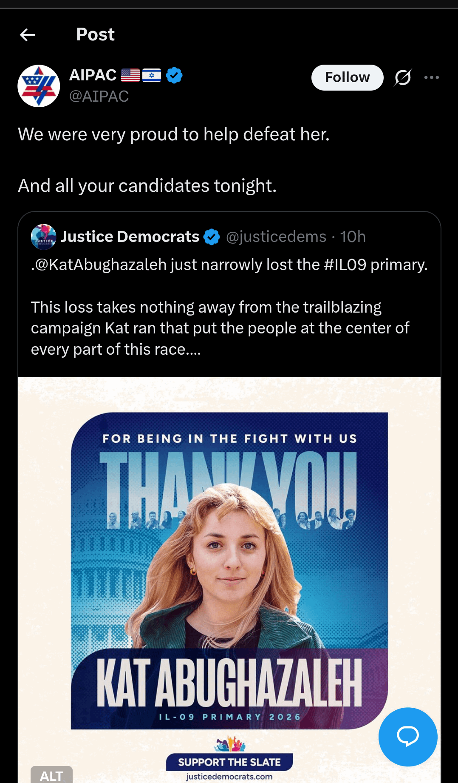Click the @justicedems handle
The height and width of the screenshot is (783, 458).
(276, 236)
